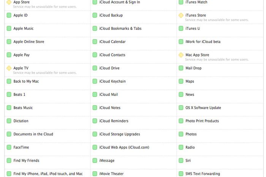Click the iCloud Storage Upgrades label
This screenshot has height=177, width=266.
click(x=120, y=134)
